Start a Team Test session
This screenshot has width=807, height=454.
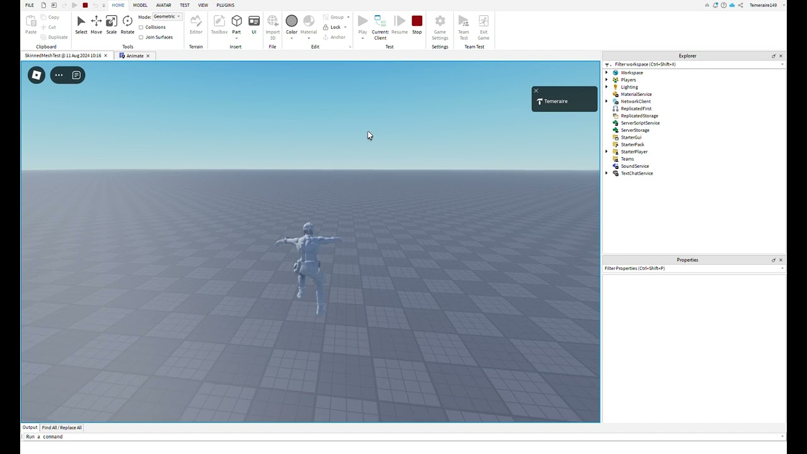(x=463, y=25)
